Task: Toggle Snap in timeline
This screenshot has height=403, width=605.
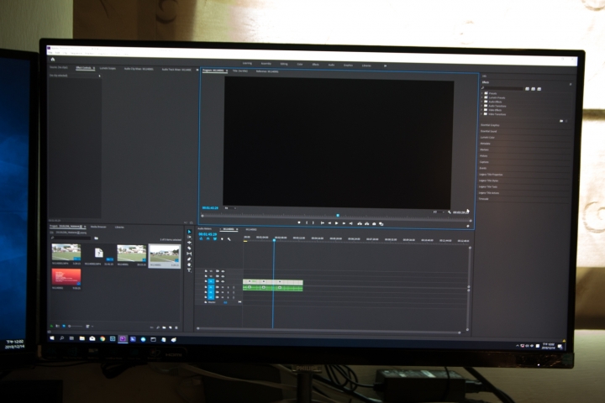Action: tap(208, 239)
